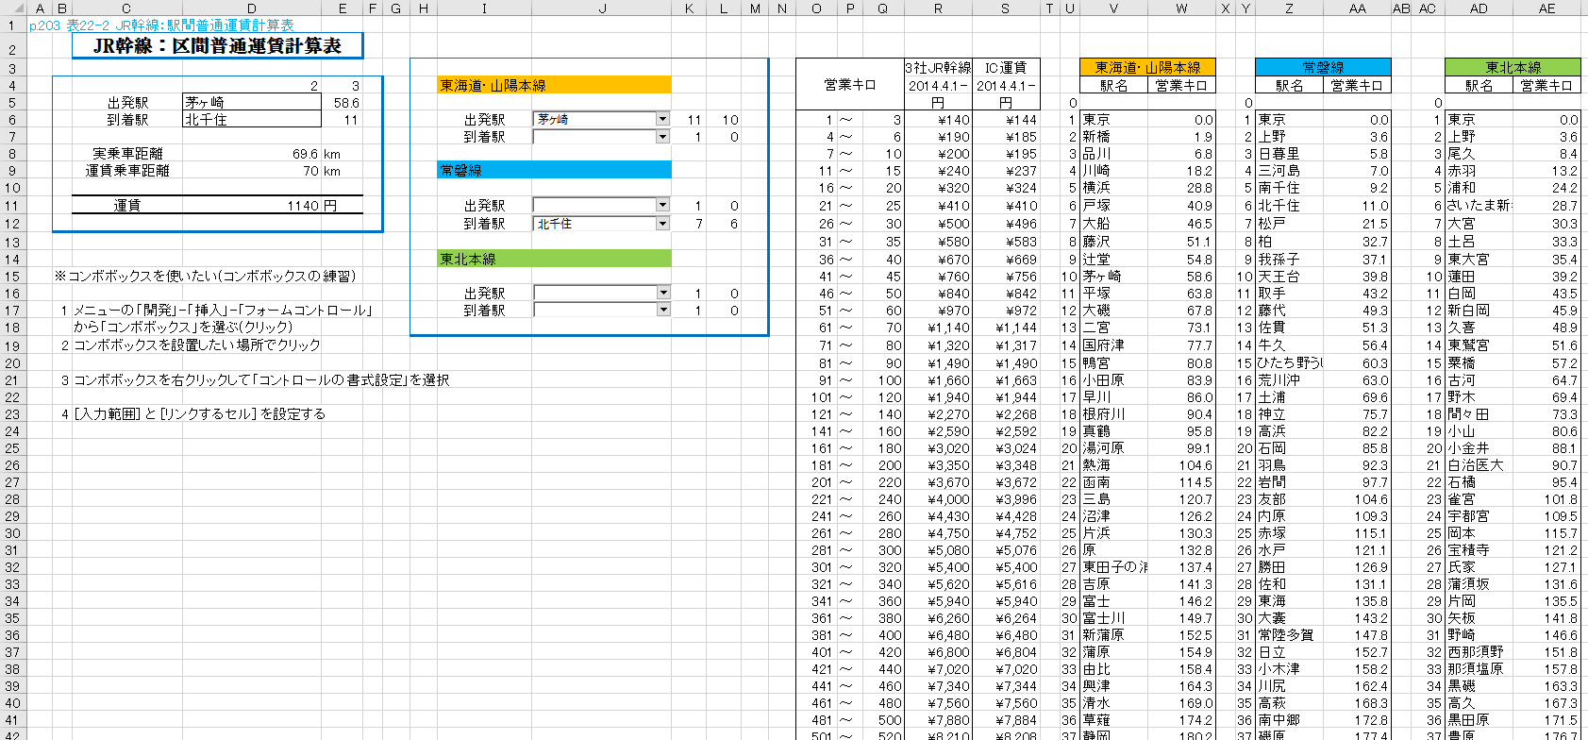Select the 大宮 station cell

(1479, 224)
